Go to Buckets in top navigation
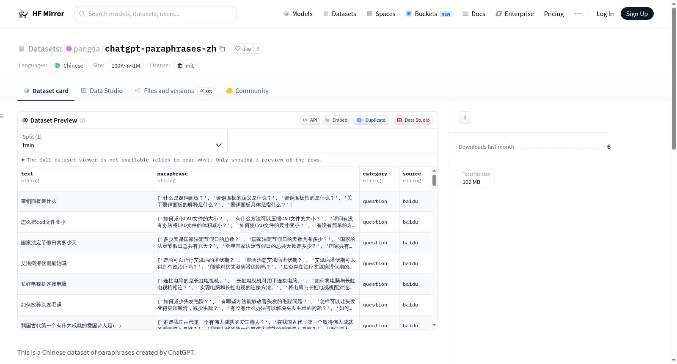This screenshot has height=364, width=677. [x=429, y=14]
